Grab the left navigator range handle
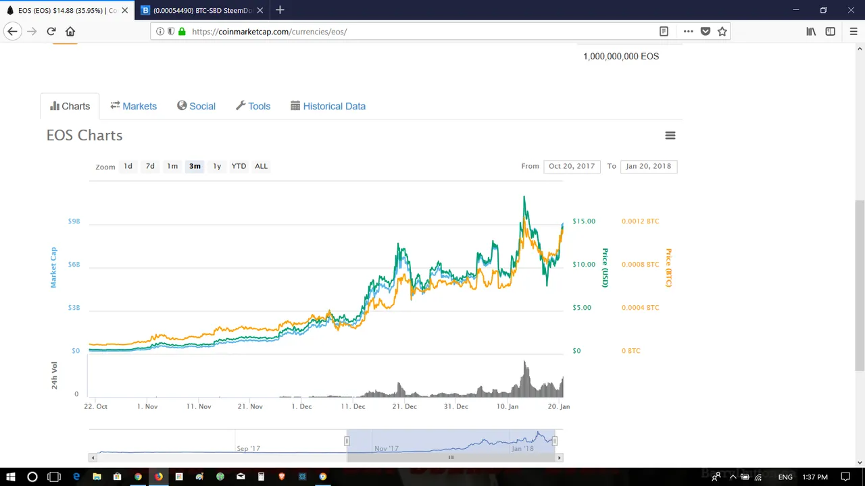The height and width of the screenshot is (486, 865). click(347, 441)
